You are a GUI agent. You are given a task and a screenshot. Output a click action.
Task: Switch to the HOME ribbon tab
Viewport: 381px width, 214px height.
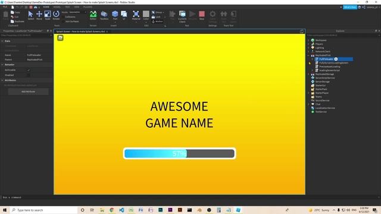[46, 7]
